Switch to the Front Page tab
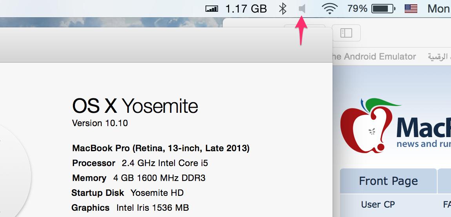451x217 pixels. click(x=388, y=181)
